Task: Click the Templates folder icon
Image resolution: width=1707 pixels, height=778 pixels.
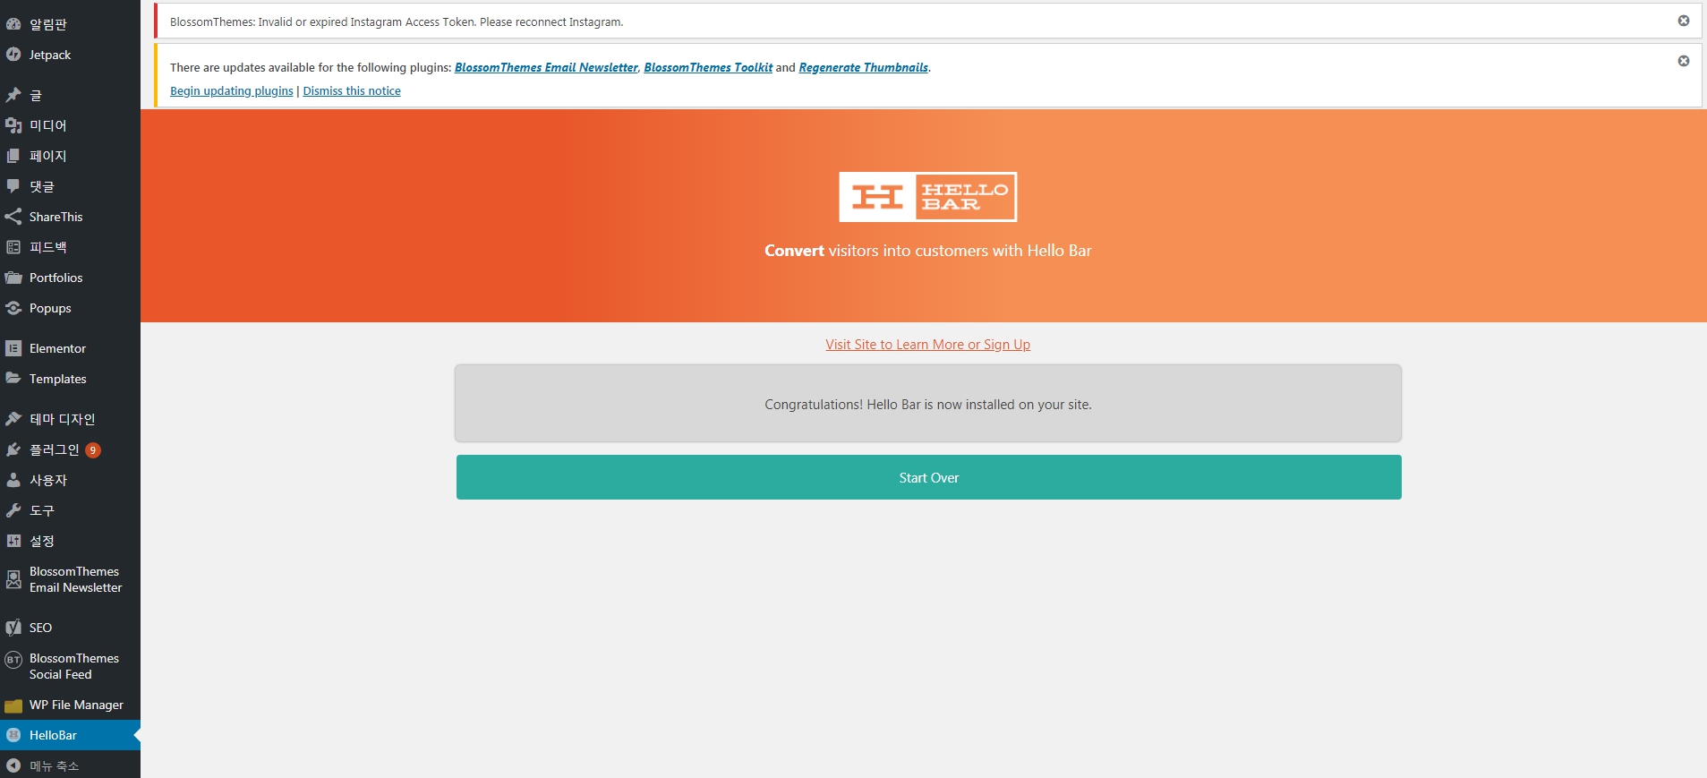Action: (13, 379)
